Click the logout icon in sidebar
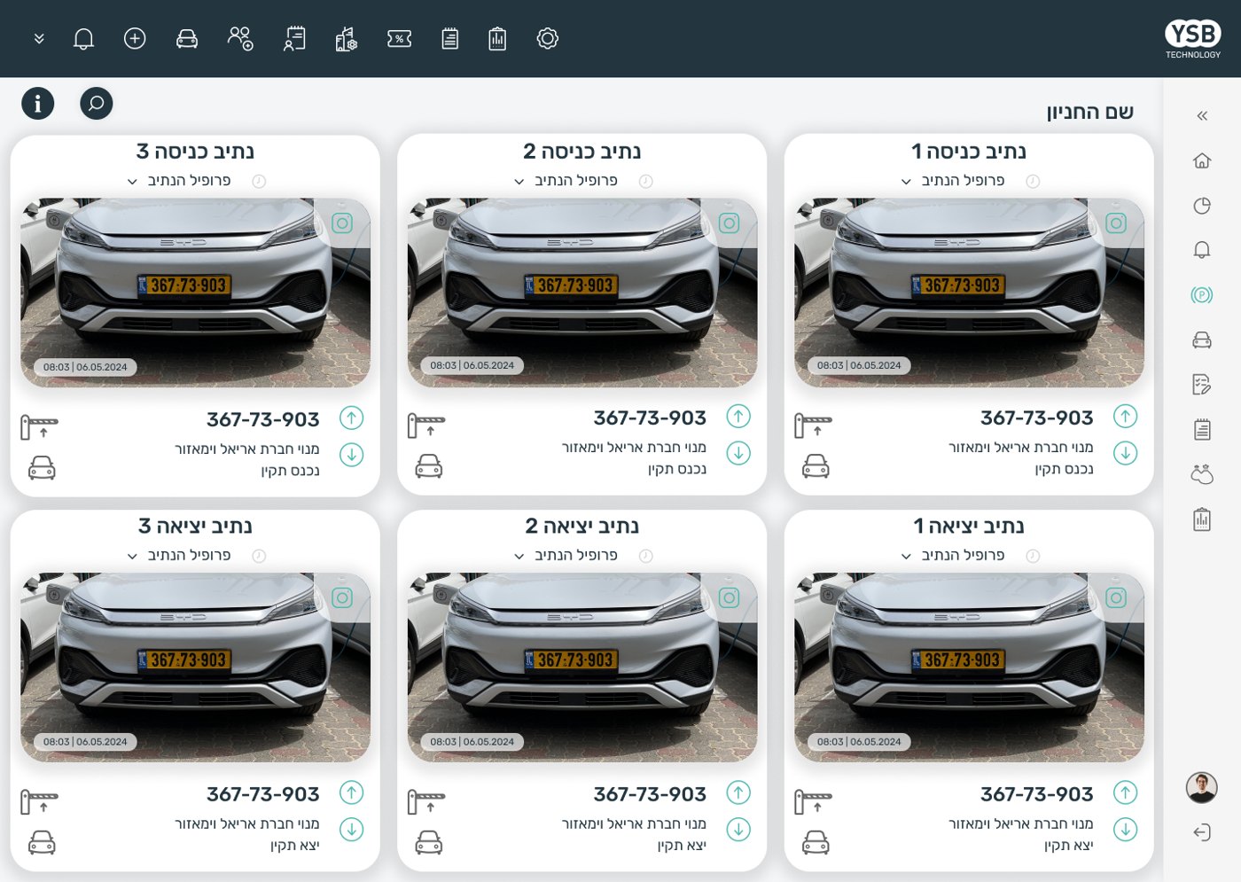Screen dimensions: 1241x882 tap(1202, 832)
